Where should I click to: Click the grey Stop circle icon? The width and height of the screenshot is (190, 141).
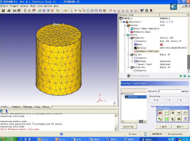pos(147,11)
